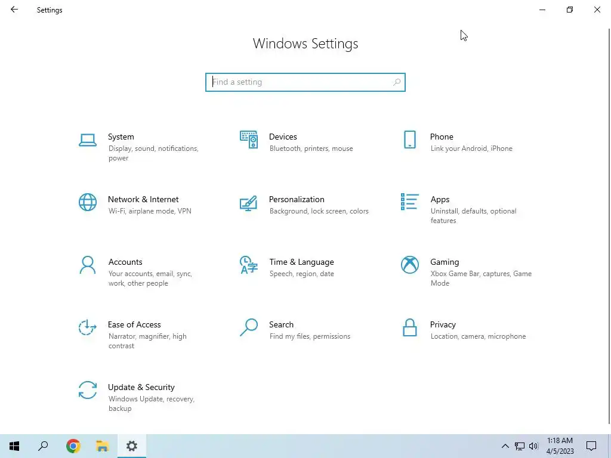Open taskbar search magnifier
The height and width of the screenshot is (458, 611).
click(43, 446)
